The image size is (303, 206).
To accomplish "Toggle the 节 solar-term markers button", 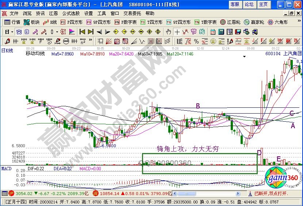I will tap(193, 32).
